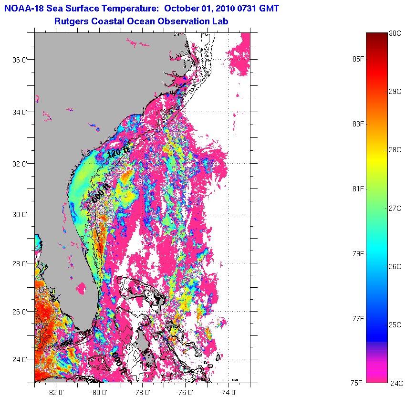Click the -78 0' longitude label
The image size is (405, 397).
pyautogui.click(x=142, y=393)
